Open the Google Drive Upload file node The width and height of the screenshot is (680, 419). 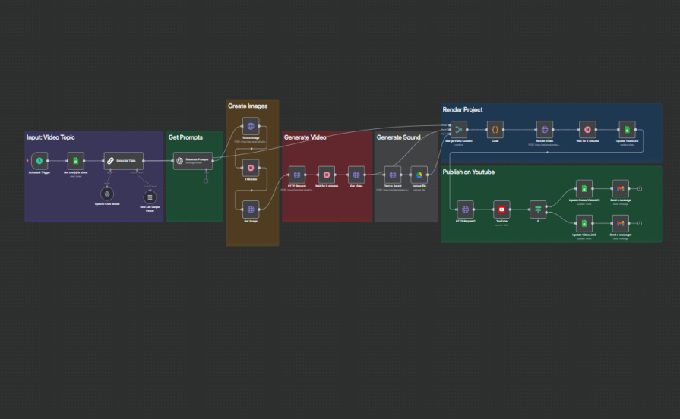click(419, 175)
